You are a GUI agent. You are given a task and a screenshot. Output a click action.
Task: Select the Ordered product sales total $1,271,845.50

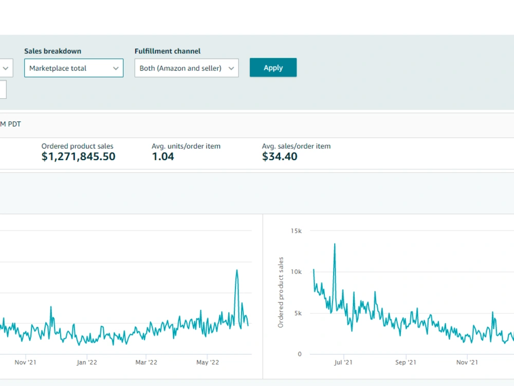(x=78, y=156)
